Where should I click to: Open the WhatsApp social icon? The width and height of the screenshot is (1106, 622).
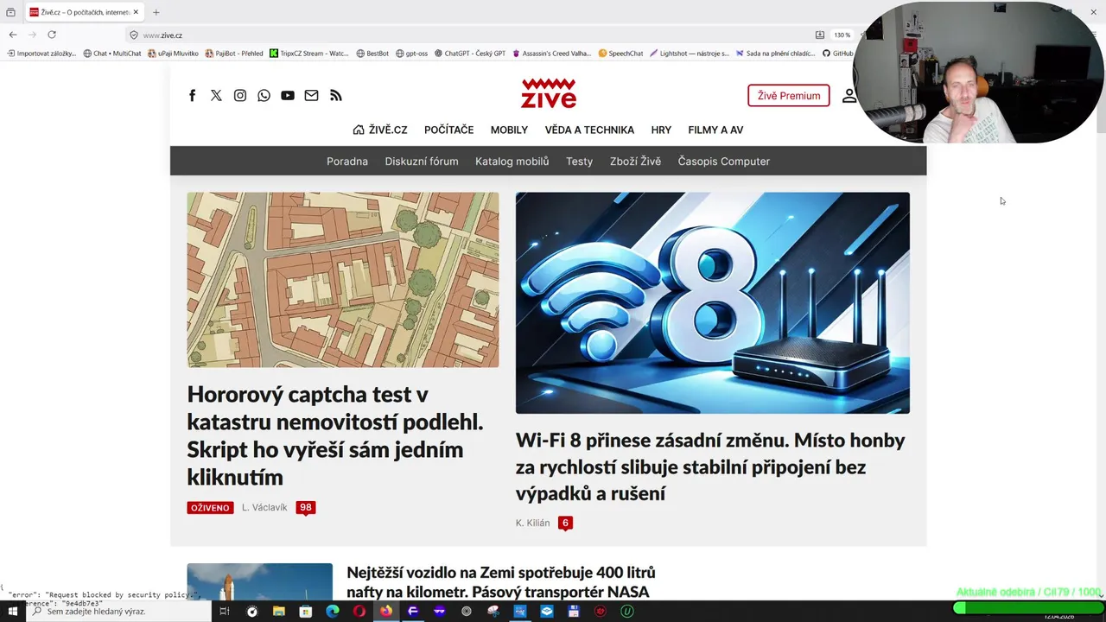pos(264,96)
